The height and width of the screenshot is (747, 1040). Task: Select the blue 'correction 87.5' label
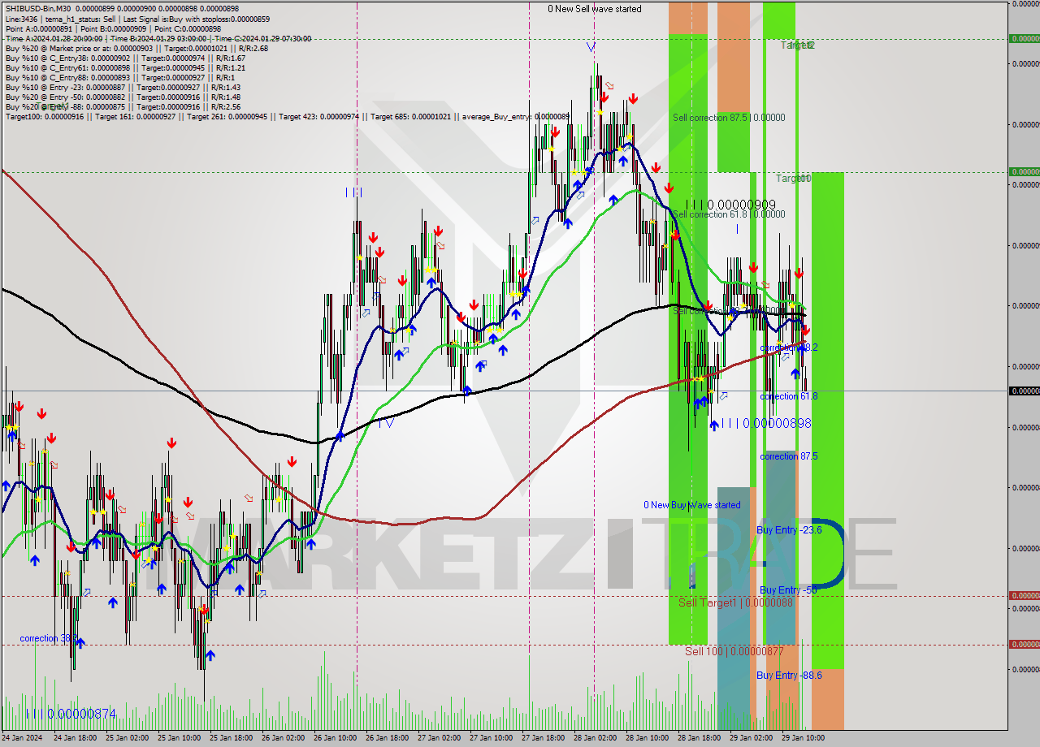[x=789, y=456]
